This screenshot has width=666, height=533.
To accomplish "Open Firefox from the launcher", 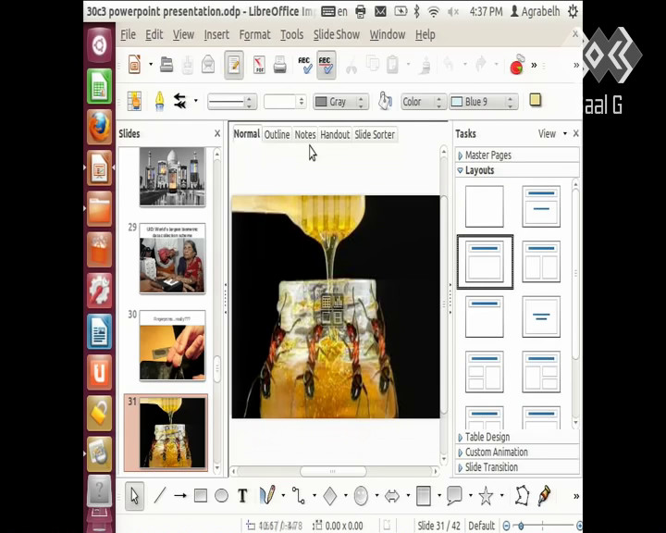I will coord(99,127).
